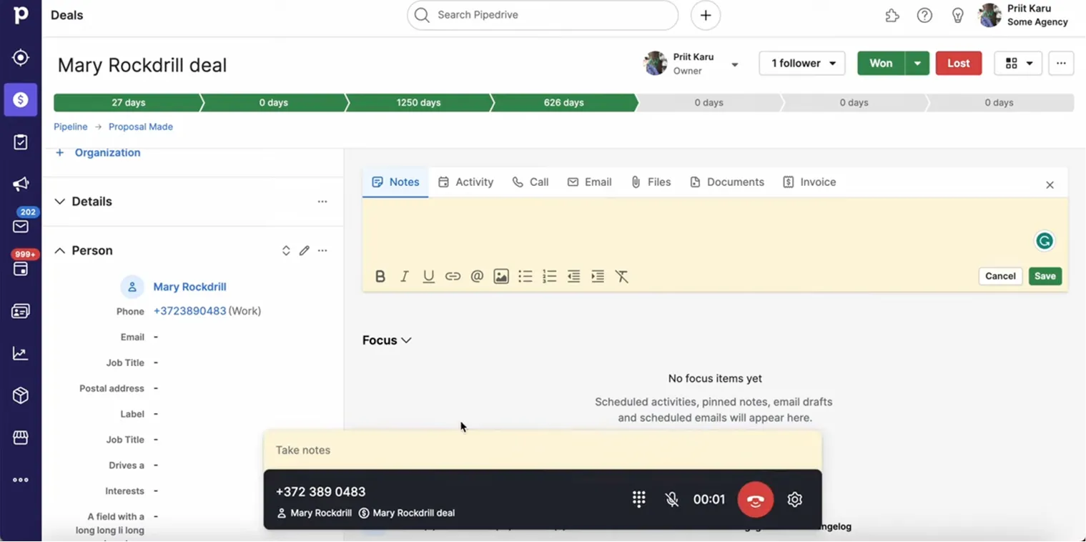Clear formatting in the note editor
Screen dimensions: 1086x542
tap(622, 277)
